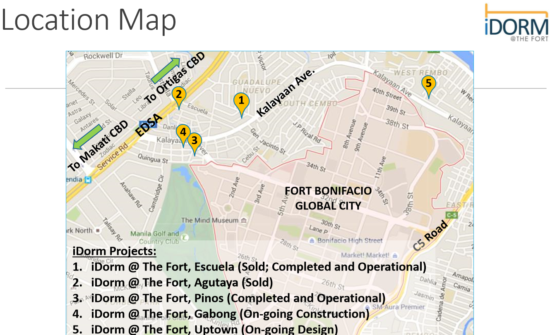Viewport: 555px width, 335px height.
Task: Click the 'The Mind Museum' label
Action: tap(209, 221)
